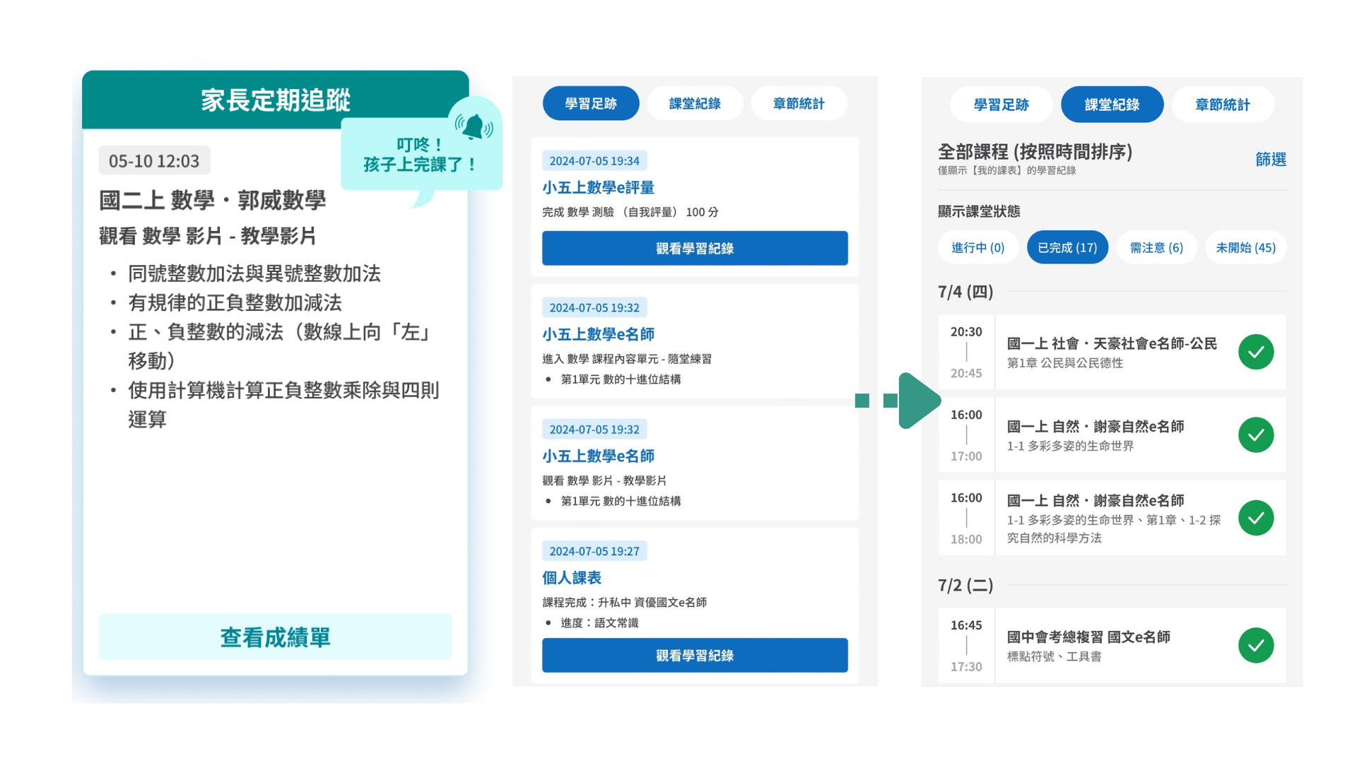Switch to 課堂紀錄 tab on middle panel
Screen dimensions: 1357x763
pos(695,103)
